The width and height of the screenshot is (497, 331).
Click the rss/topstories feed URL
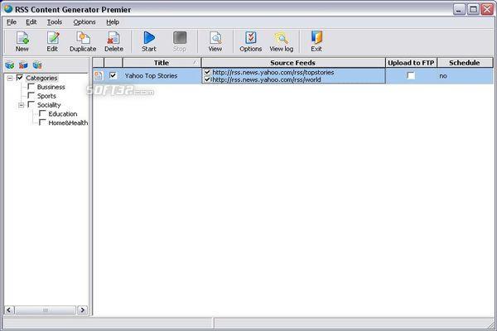click(x=273, y=72)
